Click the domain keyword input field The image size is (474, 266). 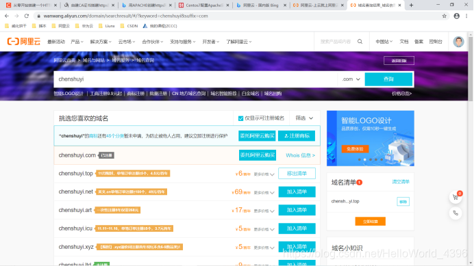(x=195, y=79)
